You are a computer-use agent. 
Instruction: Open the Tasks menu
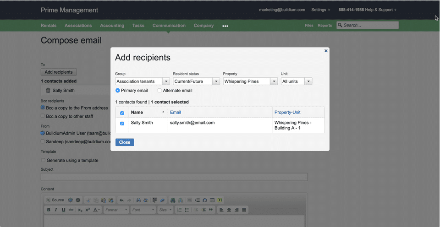(138, 26)
